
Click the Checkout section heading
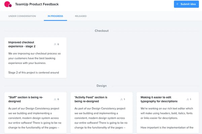point(102,31)
